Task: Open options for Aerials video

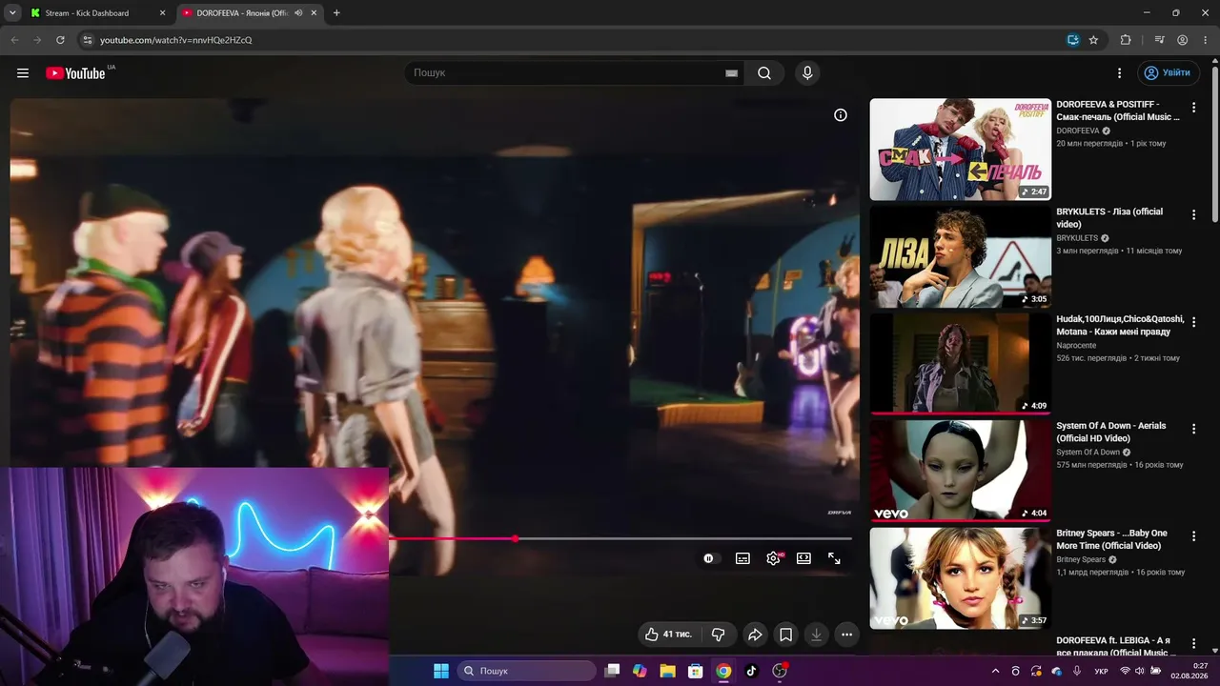Action: 1193,429
